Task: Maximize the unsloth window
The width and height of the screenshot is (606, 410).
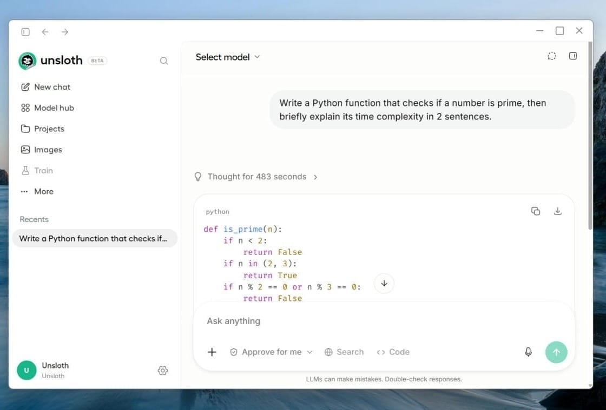Action: point(559,31)
